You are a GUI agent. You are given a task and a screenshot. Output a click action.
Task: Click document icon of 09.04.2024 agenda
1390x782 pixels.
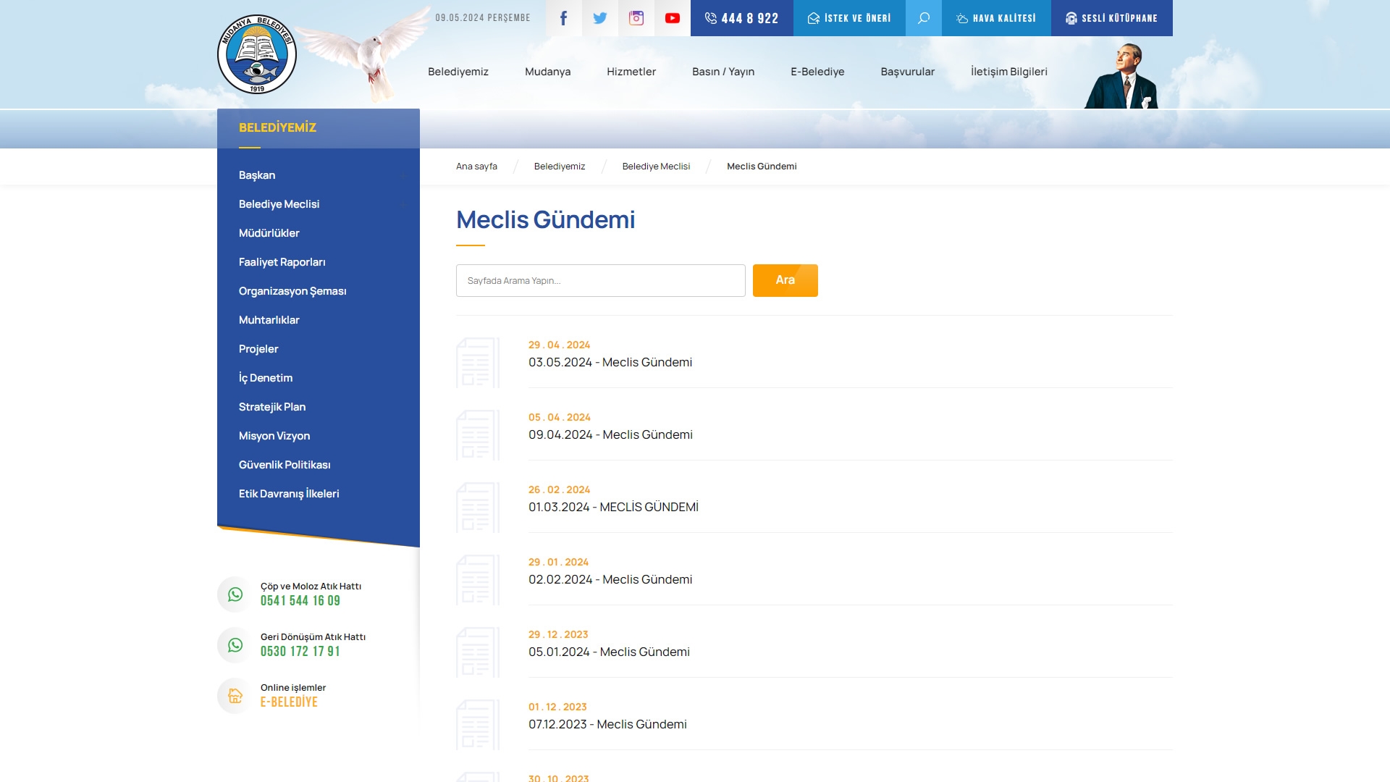pyautogui.click(x=478, y=435)
